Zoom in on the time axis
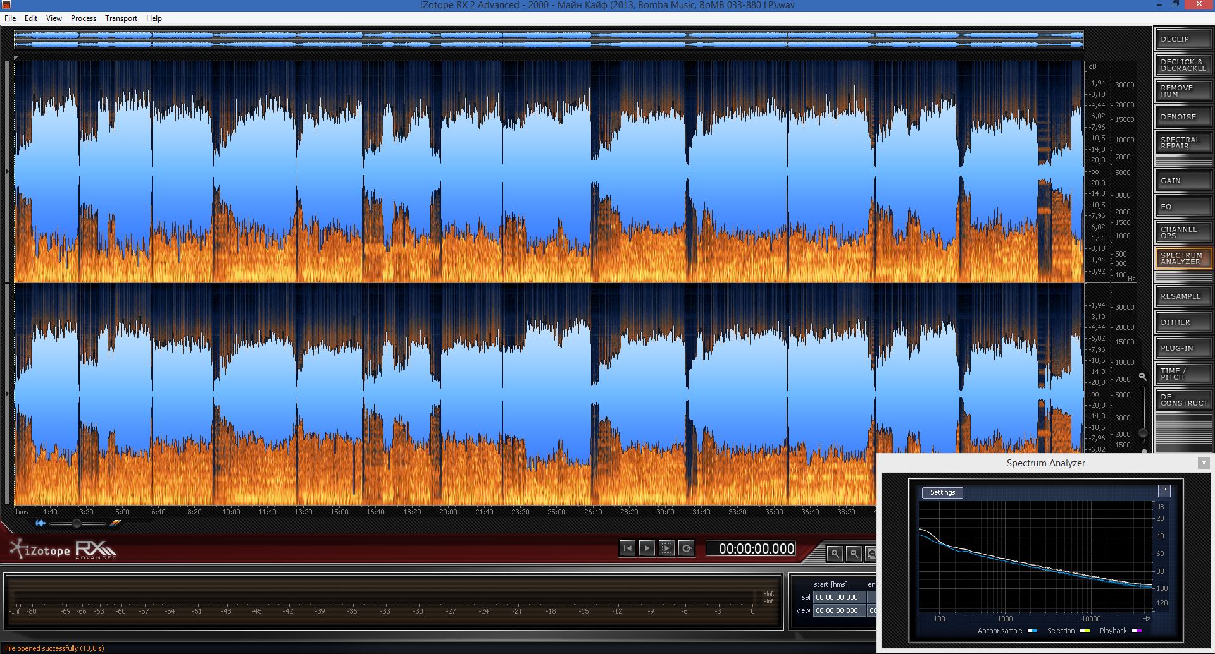 835,554
